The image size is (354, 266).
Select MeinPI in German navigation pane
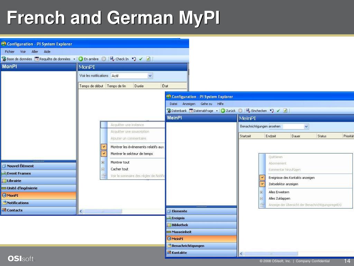(202, 239)
